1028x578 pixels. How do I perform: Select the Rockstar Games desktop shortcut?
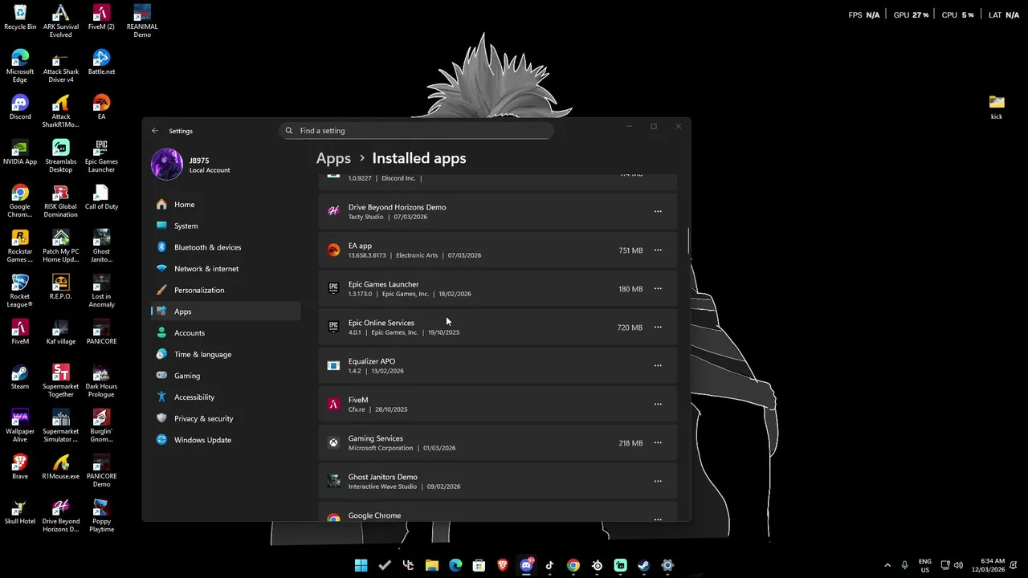[20, 246]
